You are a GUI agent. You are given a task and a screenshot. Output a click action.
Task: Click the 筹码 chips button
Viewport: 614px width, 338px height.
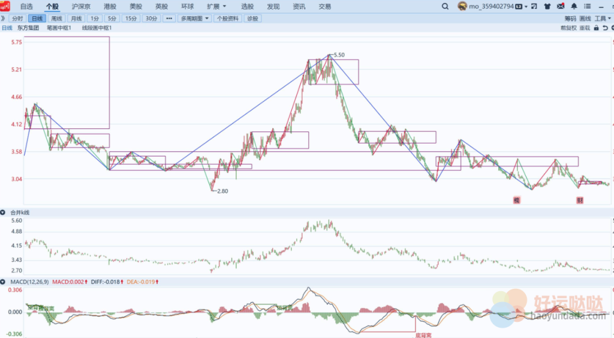point(570,19)
